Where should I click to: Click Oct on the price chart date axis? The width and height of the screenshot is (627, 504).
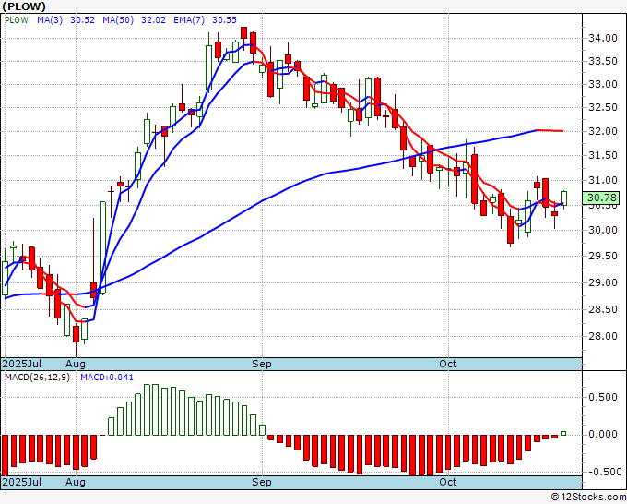pyautogui.click(x=448, y=364)
